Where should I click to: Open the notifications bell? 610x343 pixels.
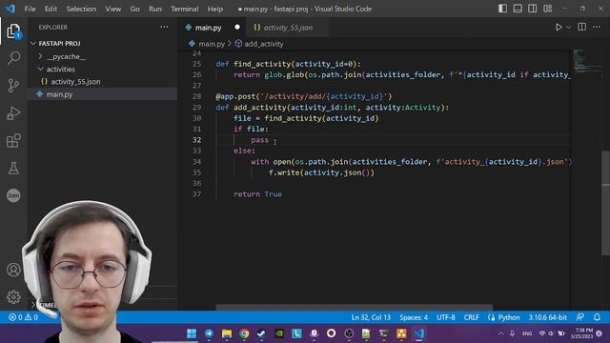pos(598,317)
